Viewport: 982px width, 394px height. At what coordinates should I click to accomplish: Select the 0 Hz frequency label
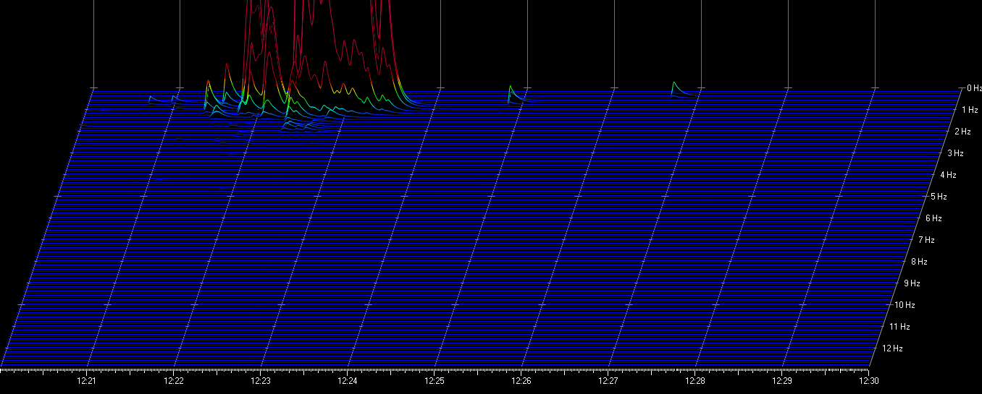point(975,88)
